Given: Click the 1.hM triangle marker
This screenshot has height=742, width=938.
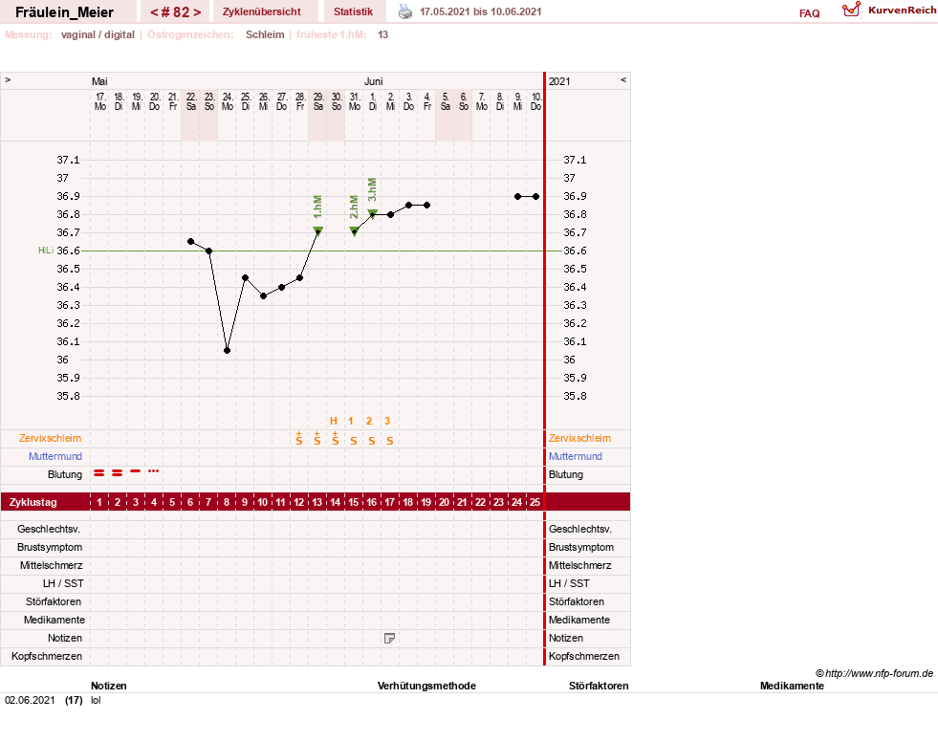Looking at the screenshot, I should 317,231.
